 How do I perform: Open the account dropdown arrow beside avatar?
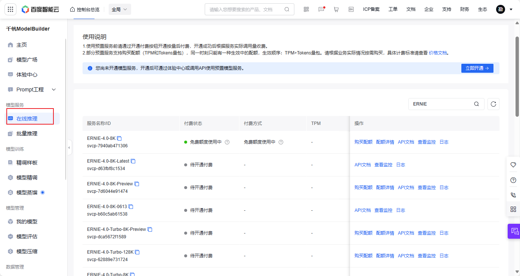511,9
